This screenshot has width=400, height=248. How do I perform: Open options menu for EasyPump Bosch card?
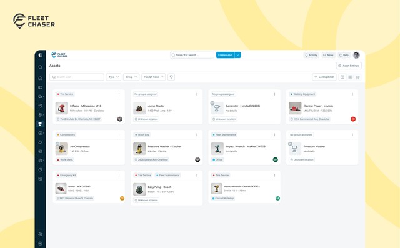pos(197,176)
